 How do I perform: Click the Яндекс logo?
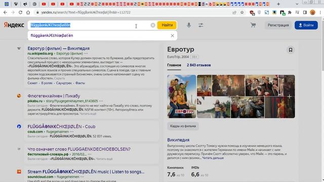(14, 25)
